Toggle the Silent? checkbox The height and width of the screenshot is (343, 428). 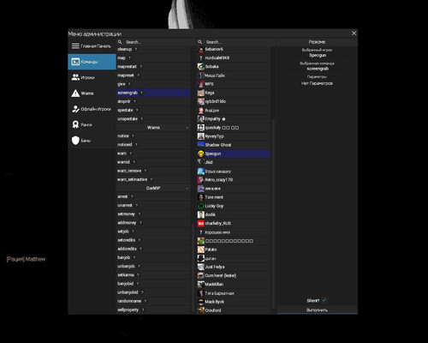(324, 300)
